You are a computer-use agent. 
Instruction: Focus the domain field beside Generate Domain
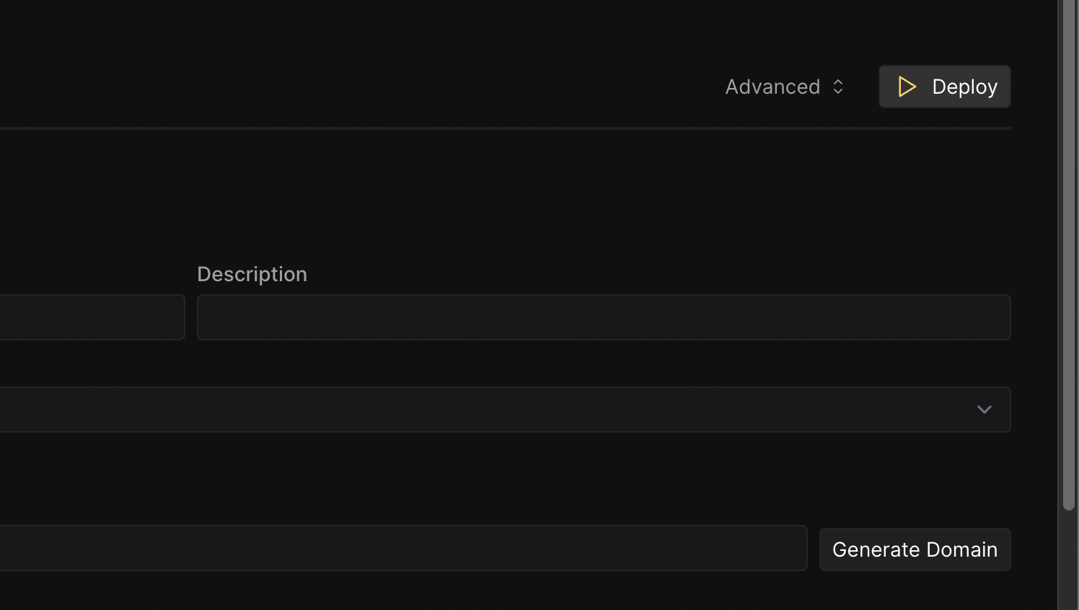[402, 548]
